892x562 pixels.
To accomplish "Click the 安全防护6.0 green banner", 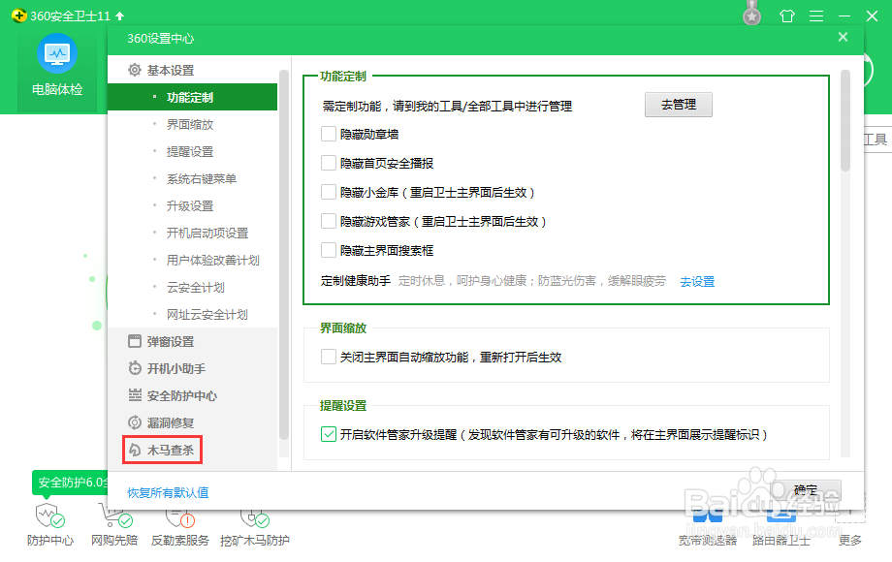I will [71, 483].
